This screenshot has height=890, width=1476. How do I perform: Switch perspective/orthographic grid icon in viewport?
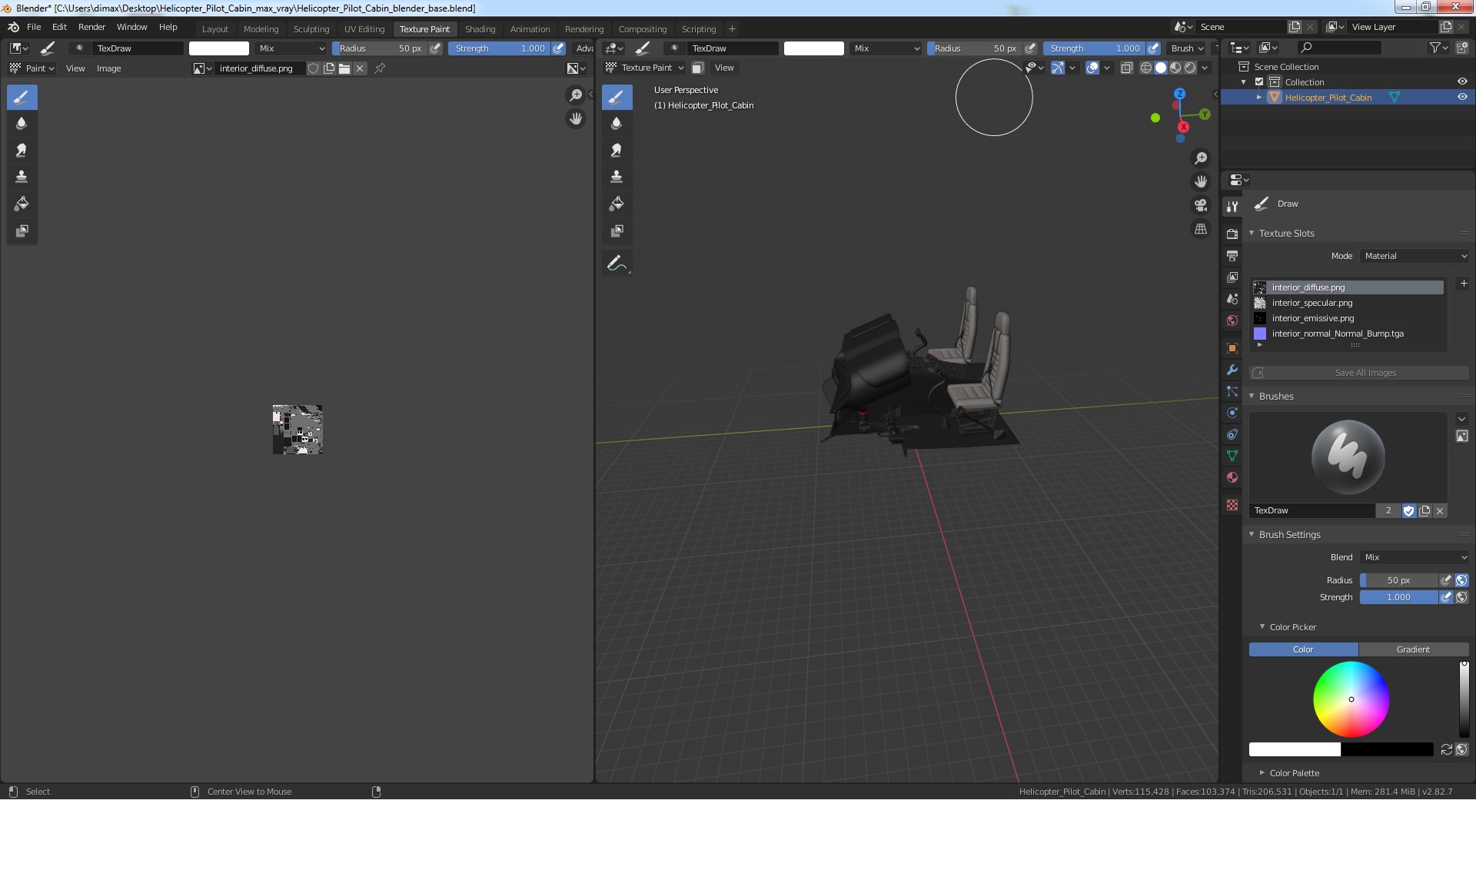click(x=1200, y=229)
